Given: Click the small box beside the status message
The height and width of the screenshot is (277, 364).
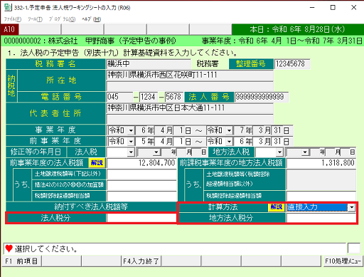Looking at the screenshot, I should point(354,249).
